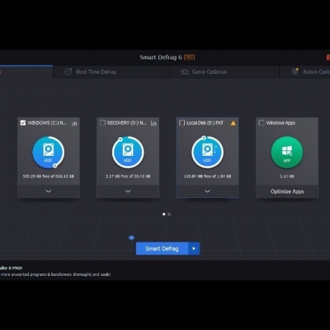330x330 pixels.
Task: Click the Smart Defrag 6 window title
Action: [x=161, y=57]
